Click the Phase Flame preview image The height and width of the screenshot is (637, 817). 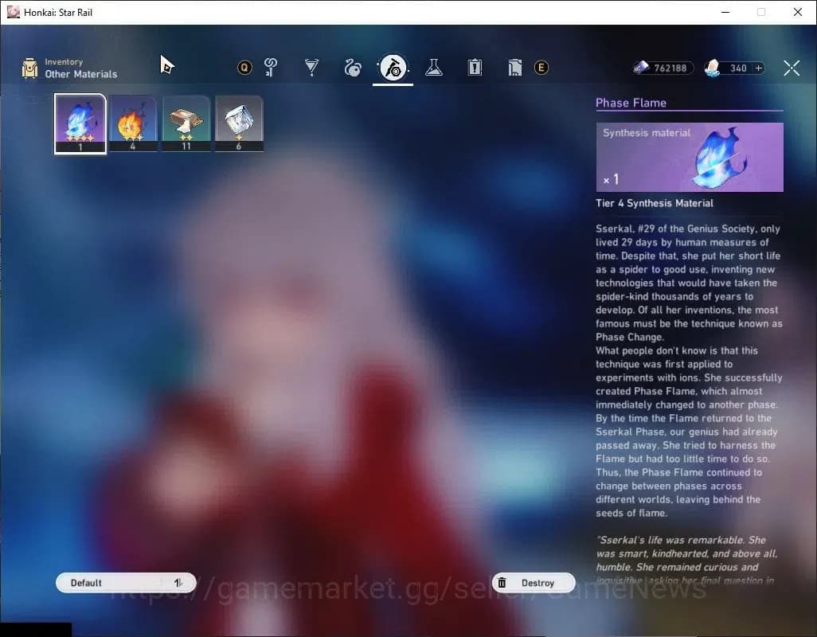click(690, 158)
